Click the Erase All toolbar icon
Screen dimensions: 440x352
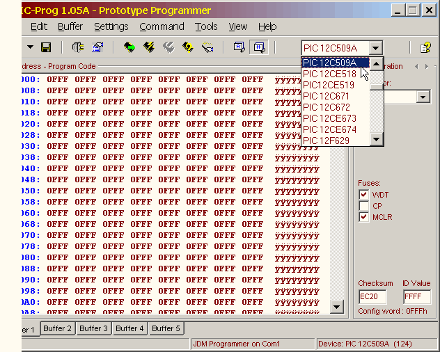[168, 47]
